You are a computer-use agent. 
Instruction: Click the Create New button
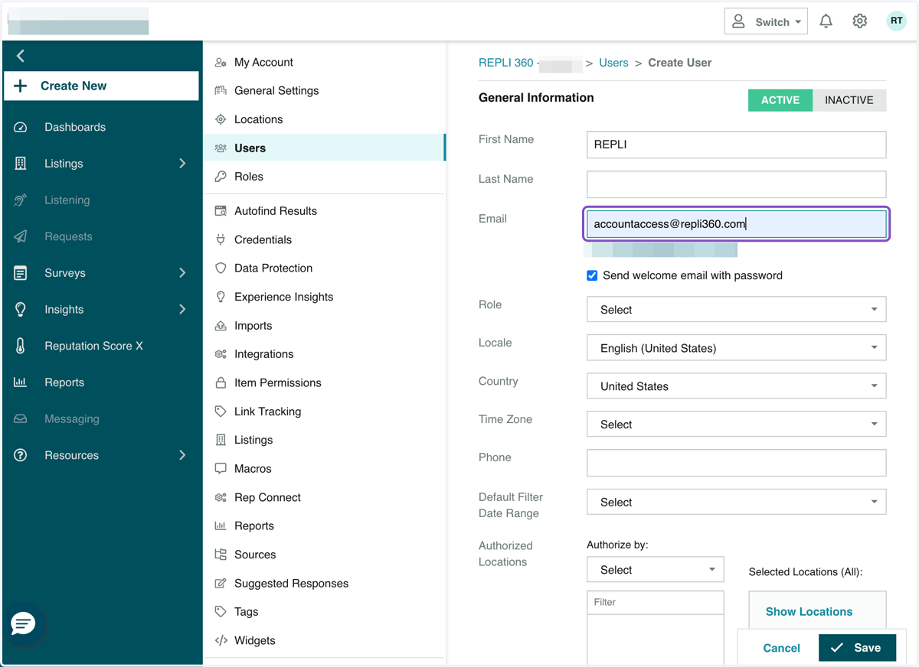pos(101,86)
